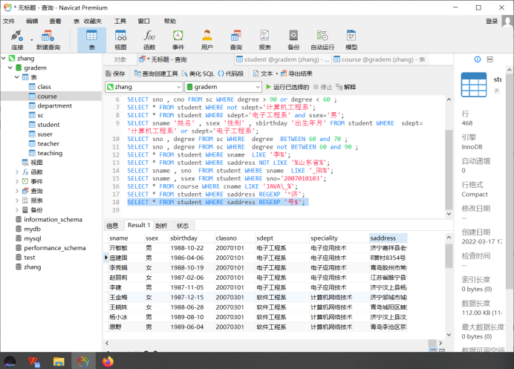Open the 工具 menu
The image size is (514, 369).
[120, 21]
